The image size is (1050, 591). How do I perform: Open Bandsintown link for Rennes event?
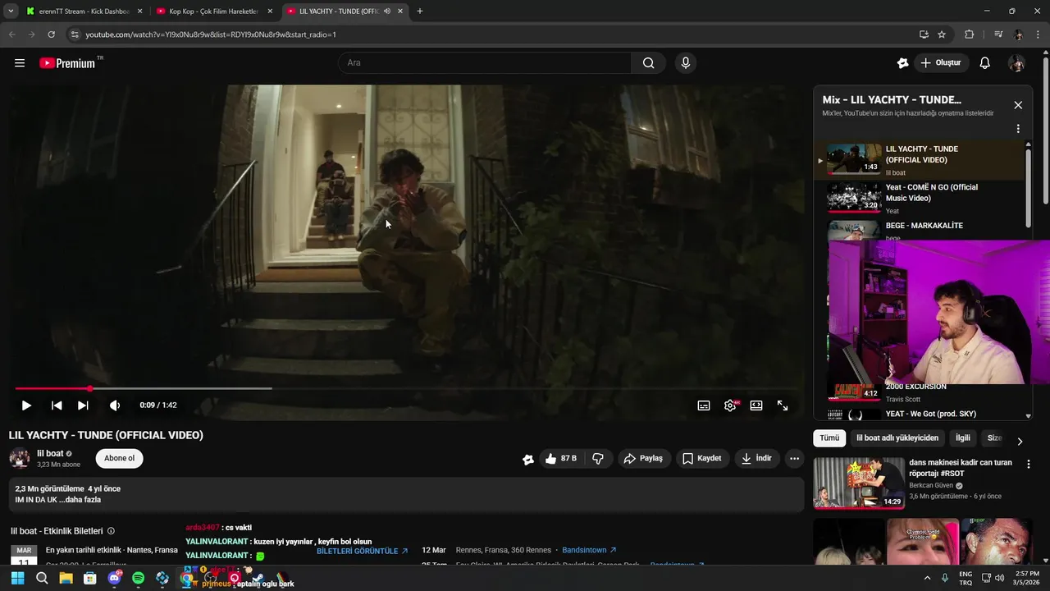point(589,550)
